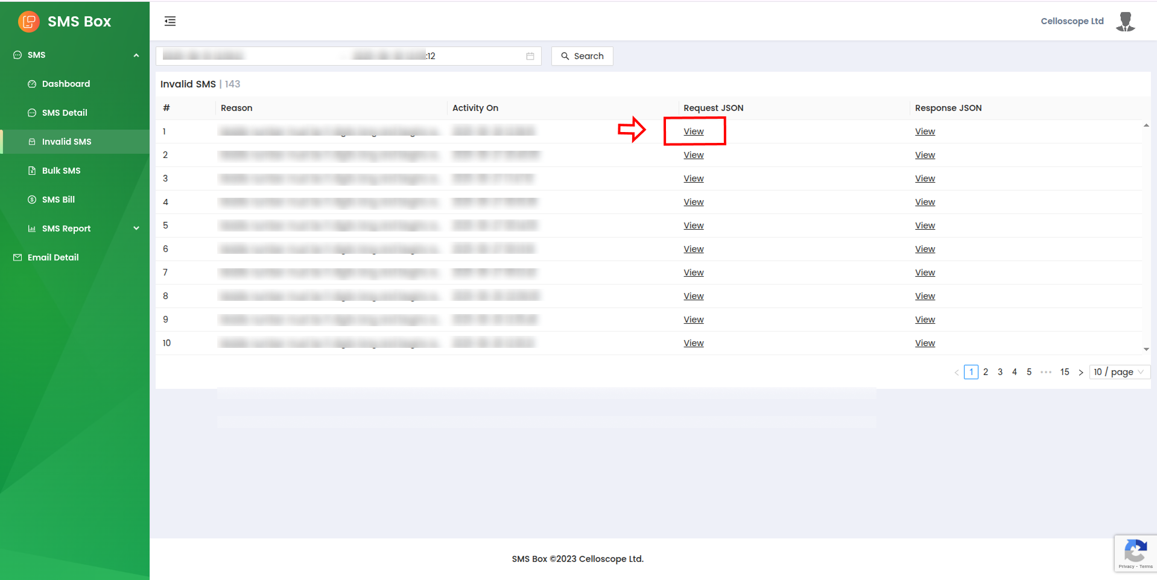Select SMS Bill in sidebar
Screen dimensions: 1157x580
[59, 200]
